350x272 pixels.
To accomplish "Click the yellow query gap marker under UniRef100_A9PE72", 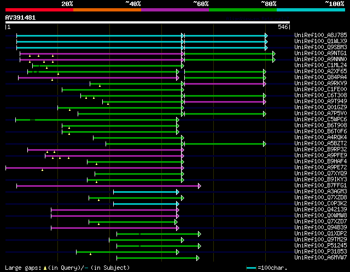I will pyautogui.click(x=42, y=170).
